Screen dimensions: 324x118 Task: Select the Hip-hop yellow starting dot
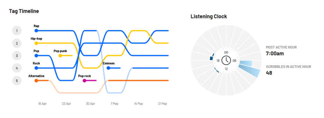pos(36,43)
